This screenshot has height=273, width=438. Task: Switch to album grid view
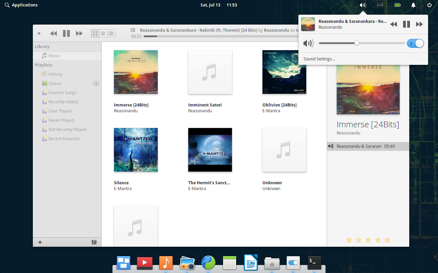pos(95,33)
